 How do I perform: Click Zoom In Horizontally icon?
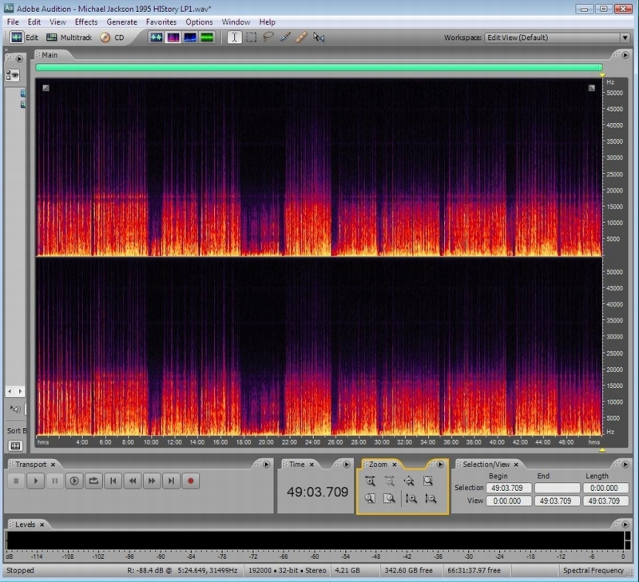370,481
